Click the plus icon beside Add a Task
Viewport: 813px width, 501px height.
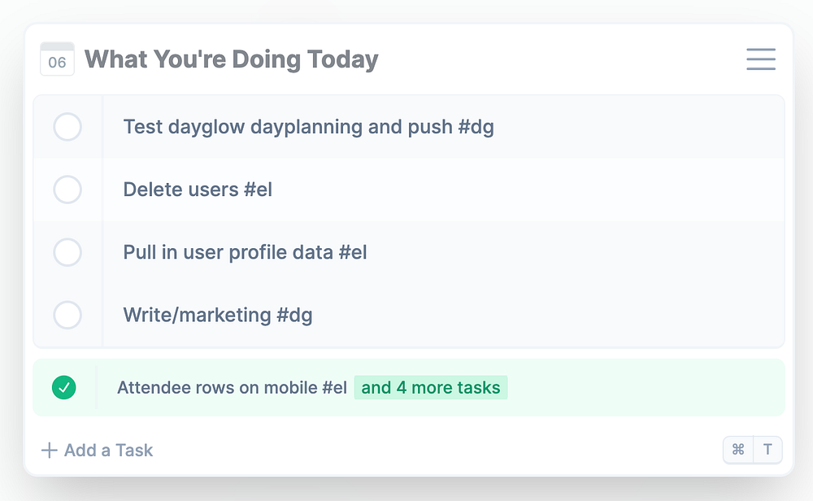coord(50,450)
